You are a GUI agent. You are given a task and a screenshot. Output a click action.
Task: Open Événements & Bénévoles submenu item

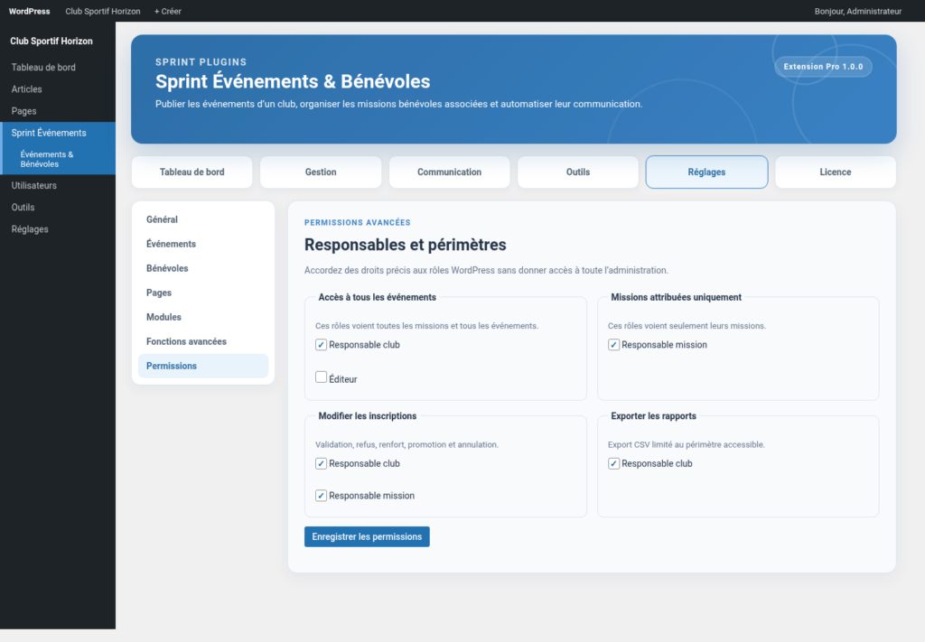click(x=58, y=159)
